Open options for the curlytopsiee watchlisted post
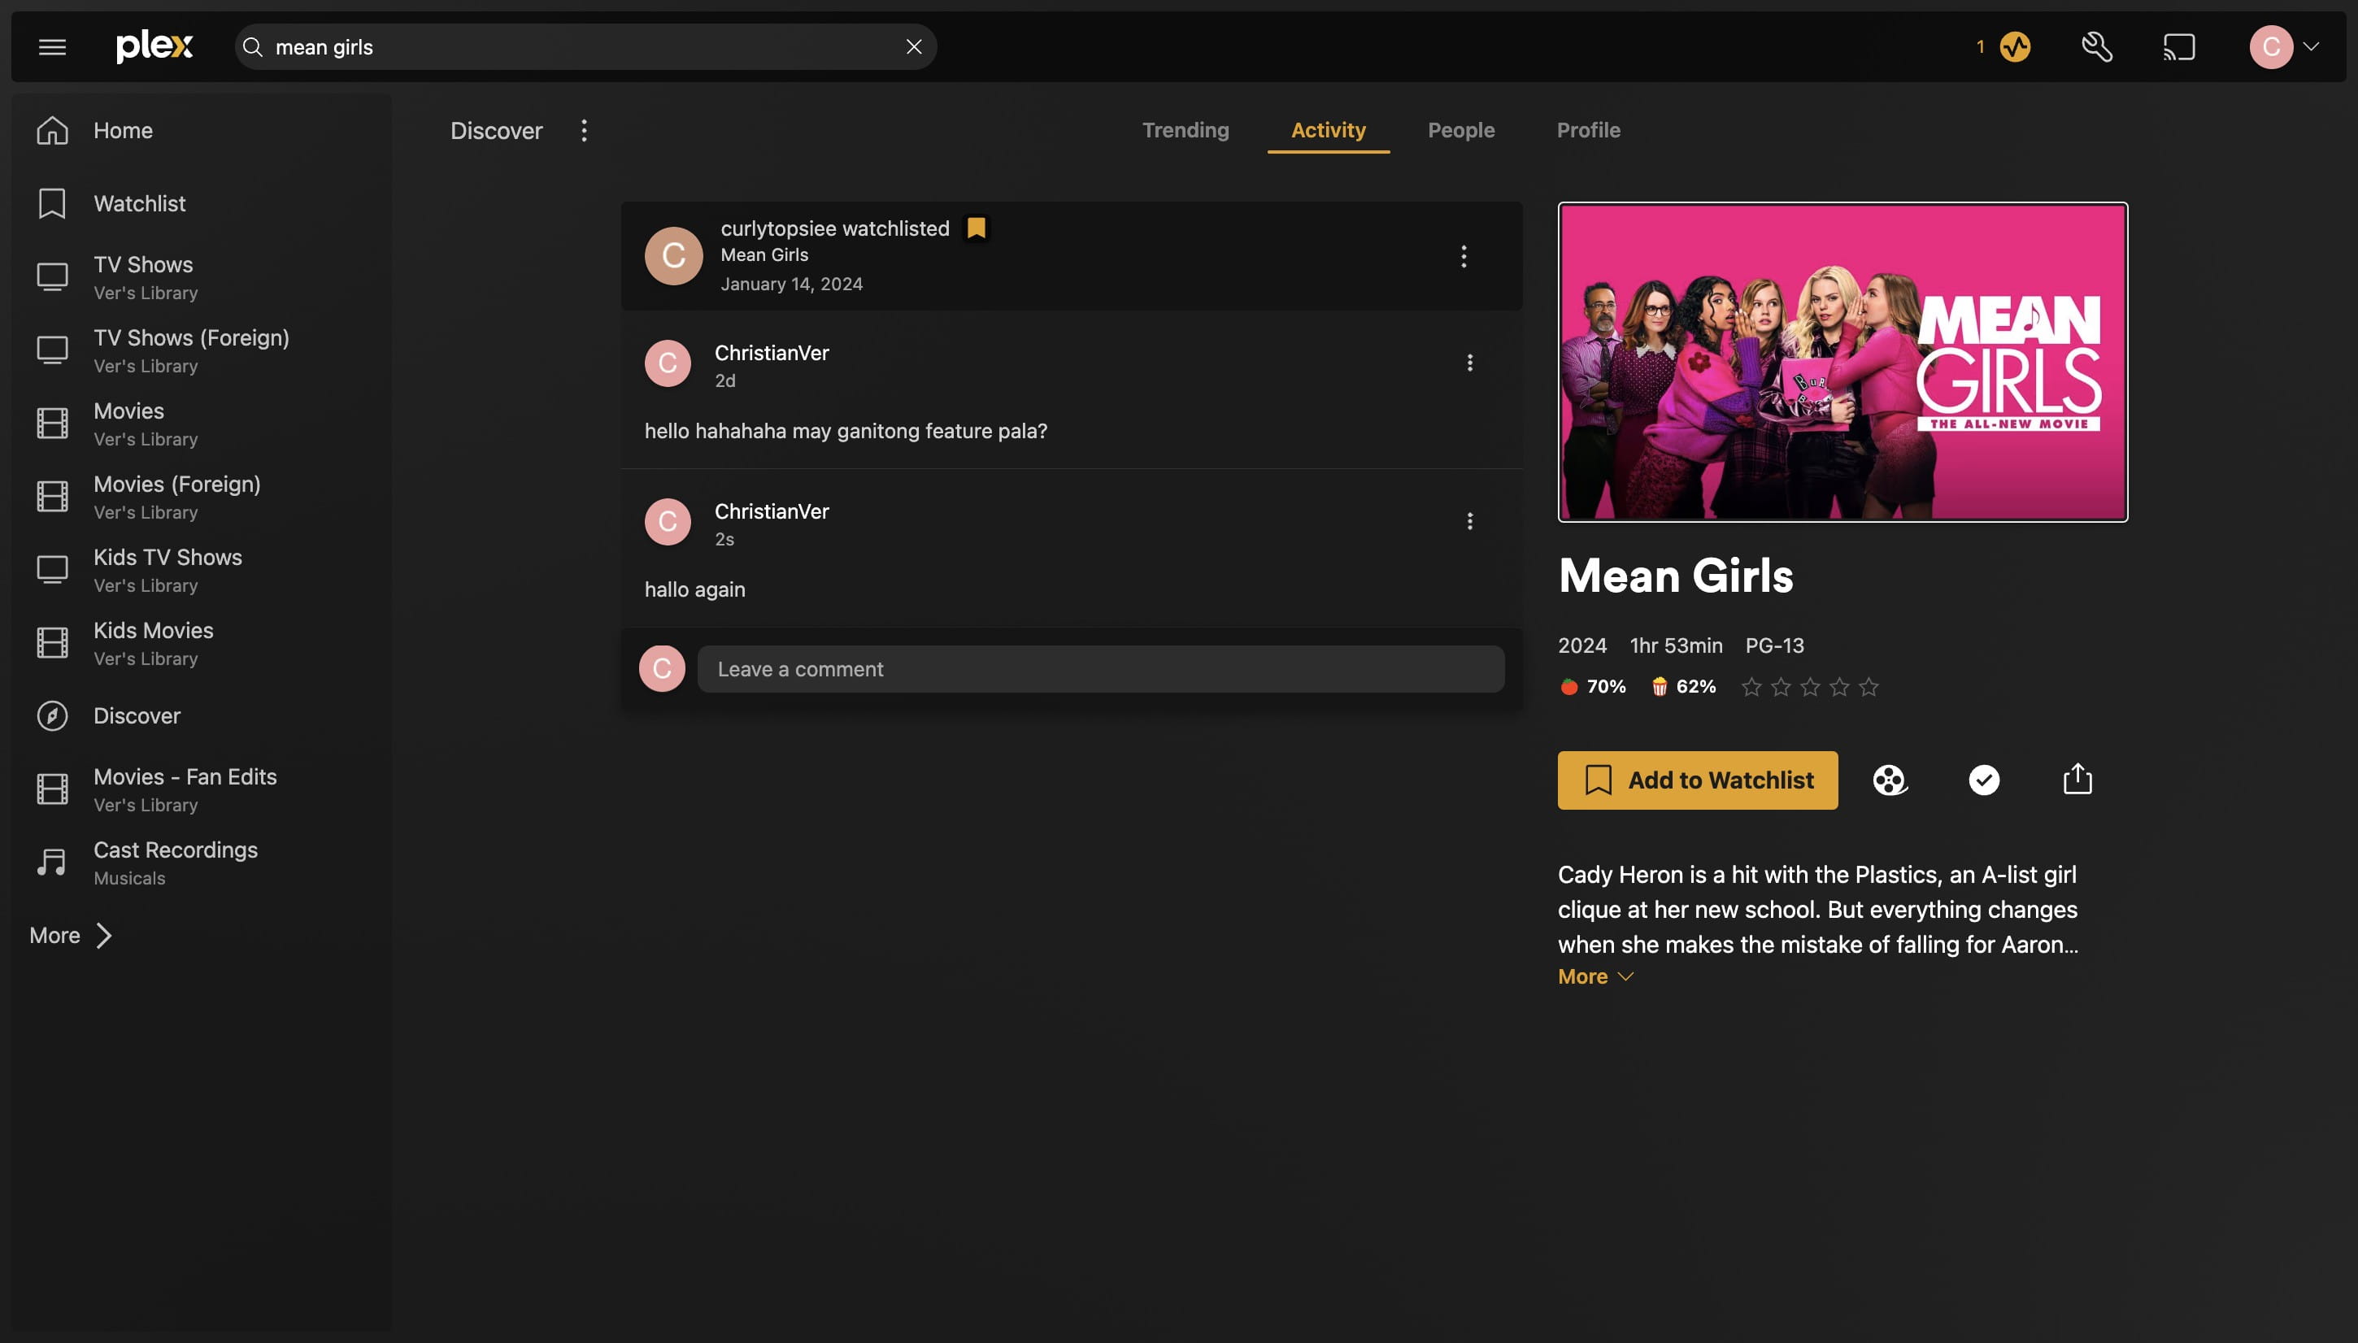This screenshot has width=2358, height=1343. [x=1464, y=256]
